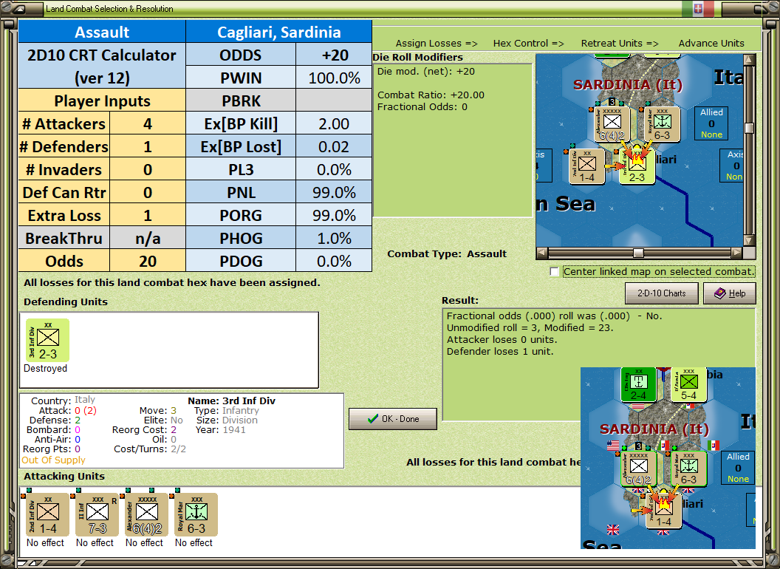
Task: Click the Extra Loss value 1
Action: click(148, 216)
